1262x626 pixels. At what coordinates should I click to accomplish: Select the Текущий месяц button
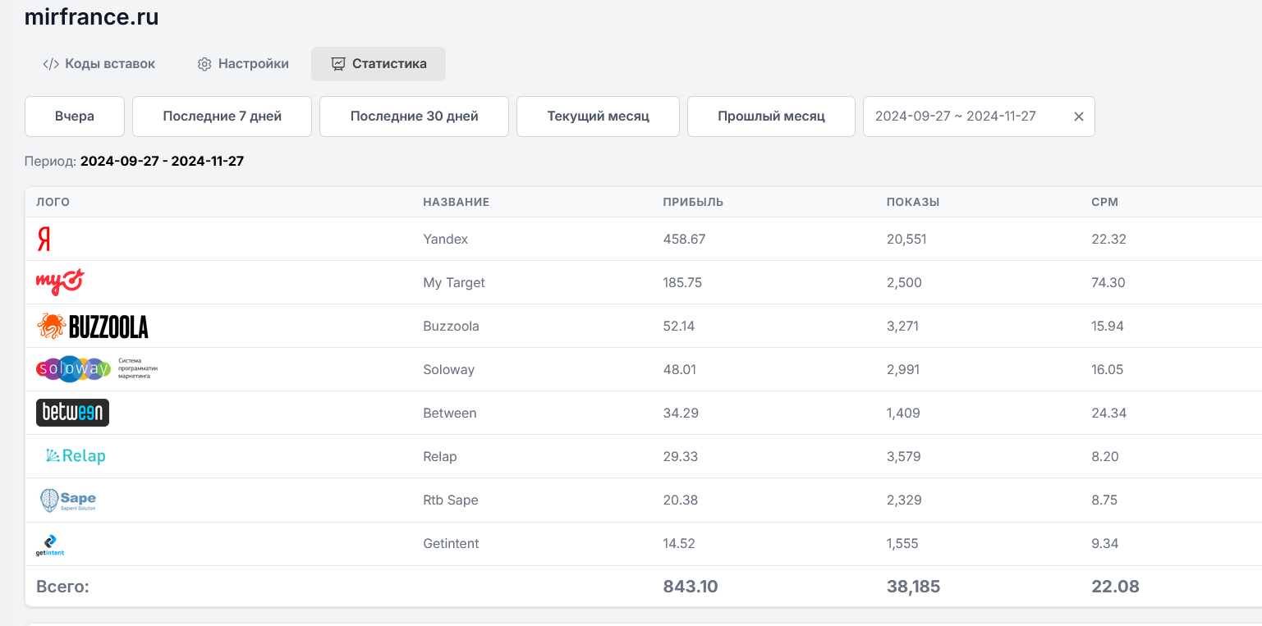point(598,117)
